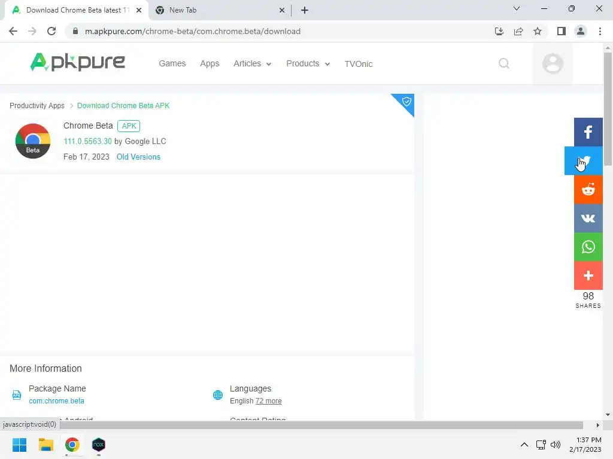Click the blue security shield badge
This screenshot has height=459, width=613.
(x=406, y=102)
